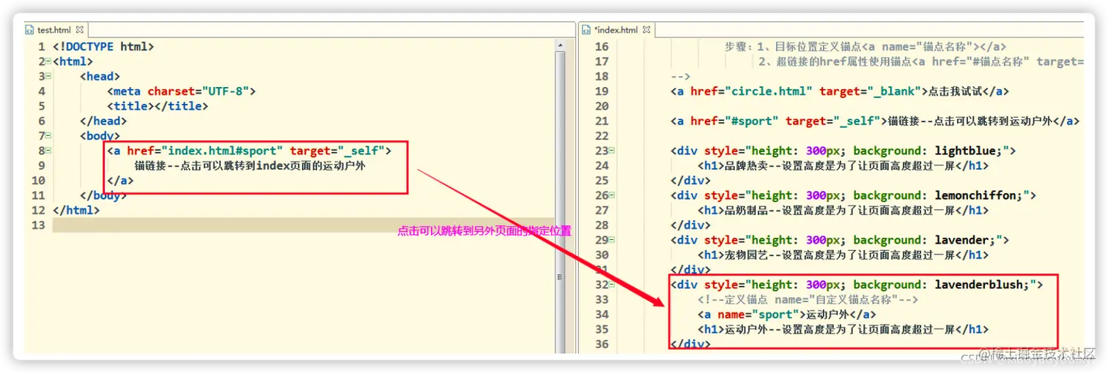Click line number 20 in index.html gutter
This screenshot has width=1108, height=373.
click(602, 106)
